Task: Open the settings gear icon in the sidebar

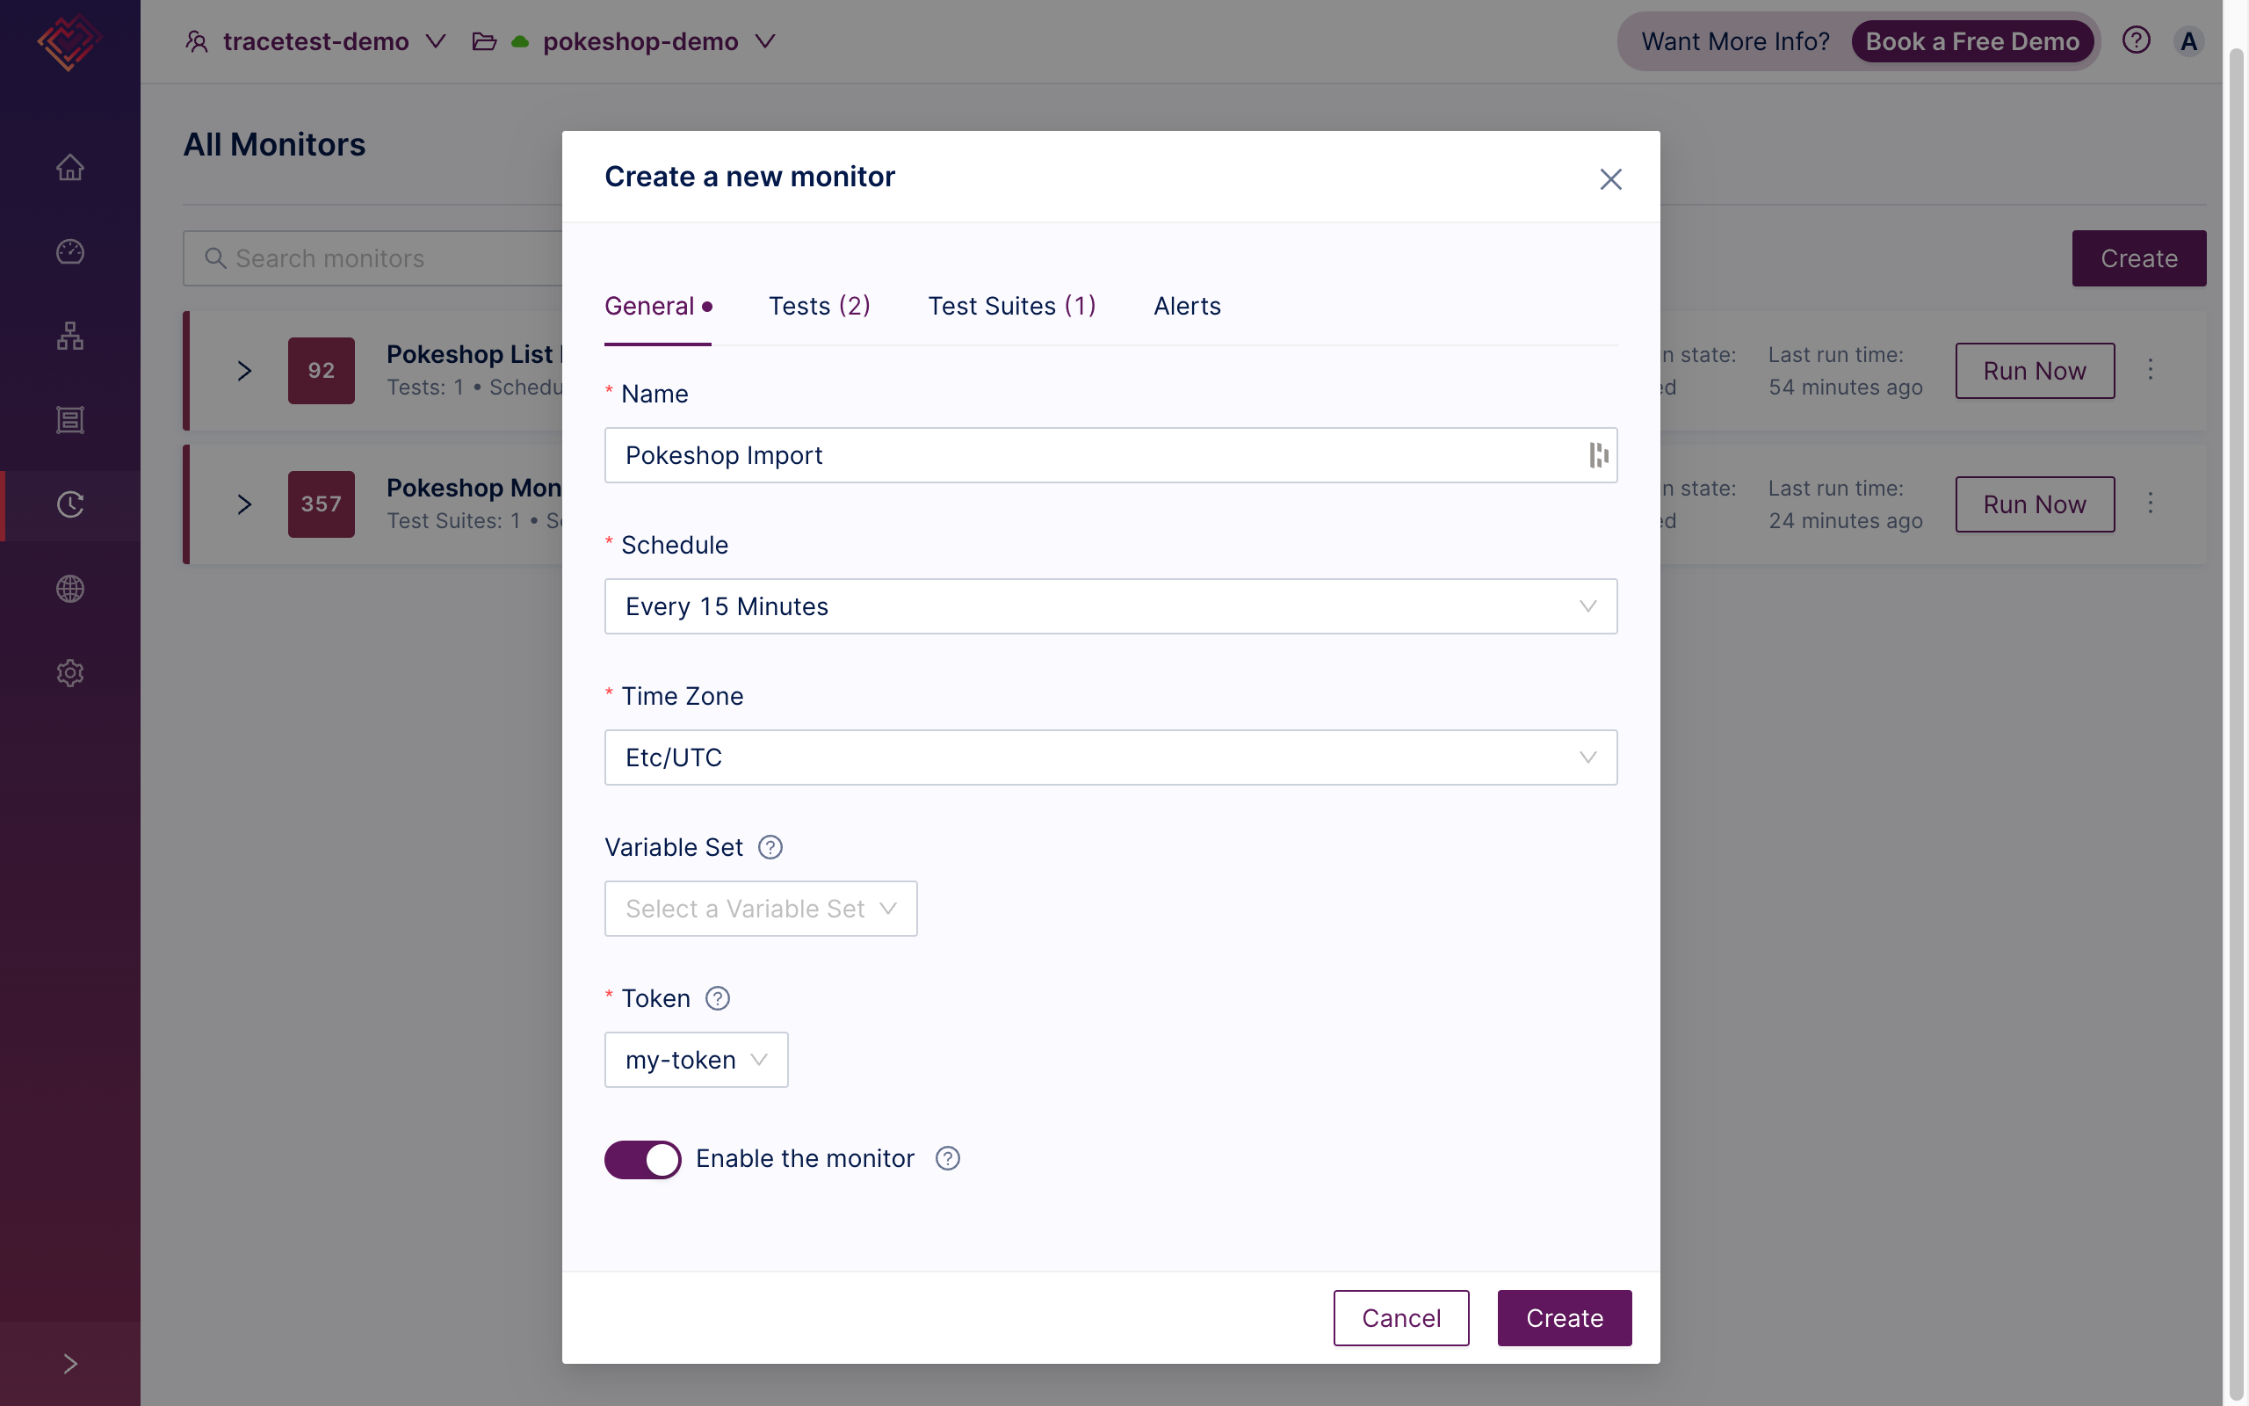Action: (x=69, y=672)
